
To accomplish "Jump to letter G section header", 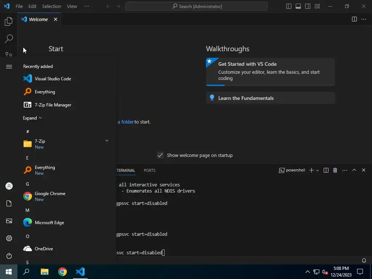I will tap(28, 184).
